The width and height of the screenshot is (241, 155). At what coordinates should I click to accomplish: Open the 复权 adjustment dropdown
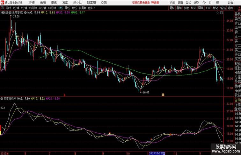click(172, 8)
